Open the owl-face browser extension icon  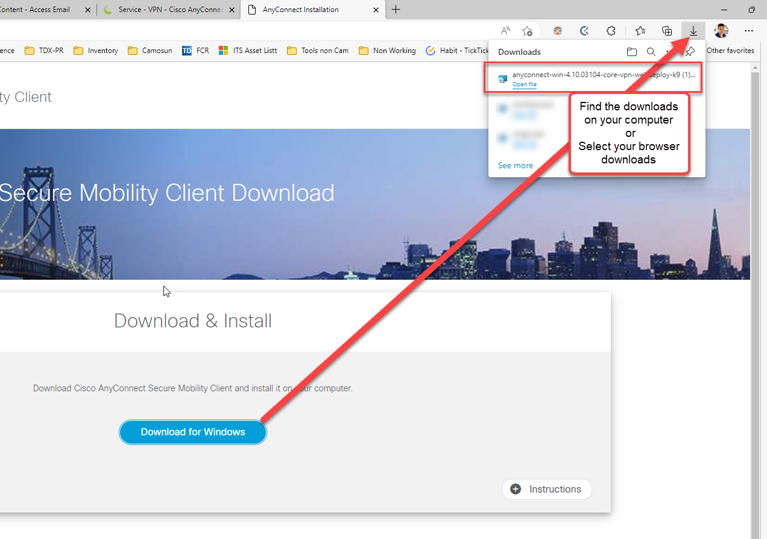click(x=558, y=31)
